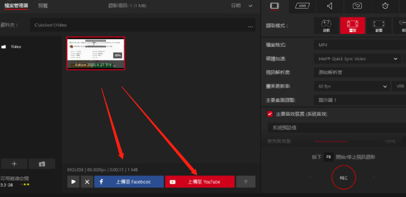Image resolution: width=406 pixels, height=197 pixels.
Task: Open the 視訊解析度 原始解析度 dropdown
Action: (x=360, y=73)
